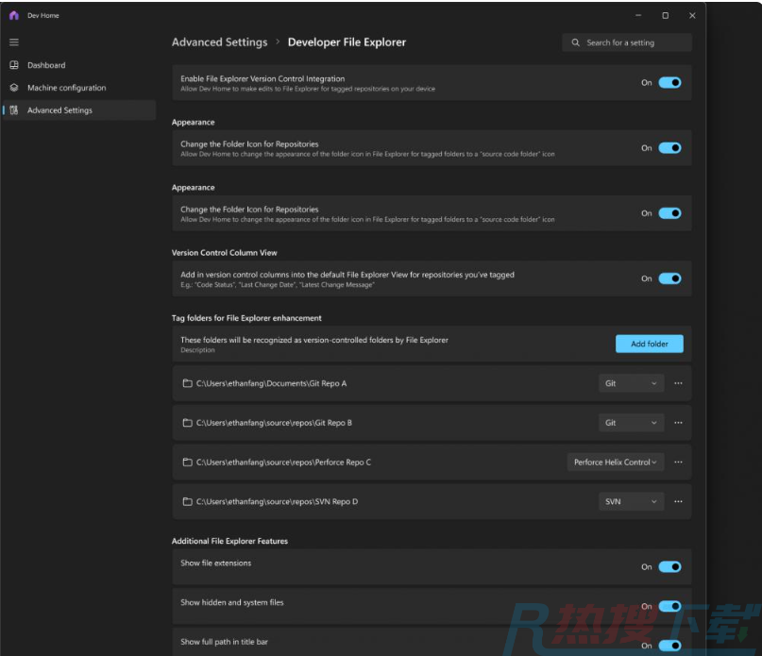
Task: Click 'Tag folders for File Explorer enhancement' heading
Action: [x=246, y=318]
